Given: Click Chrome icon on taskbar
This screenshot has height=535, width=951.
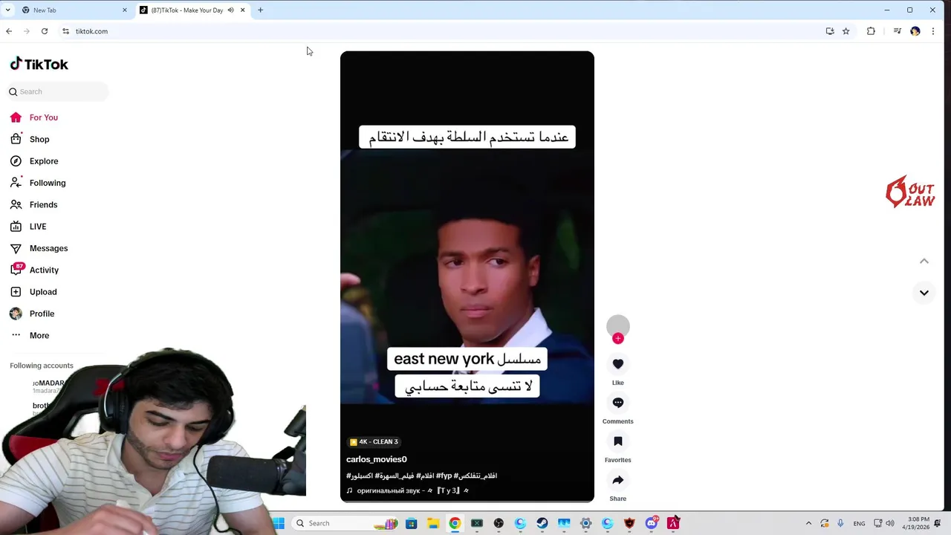Looking at the screenshot, I should (455, 523).
